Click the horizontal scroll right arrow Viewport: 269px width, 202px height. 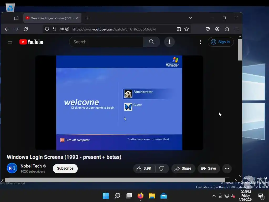coord(236,180)
